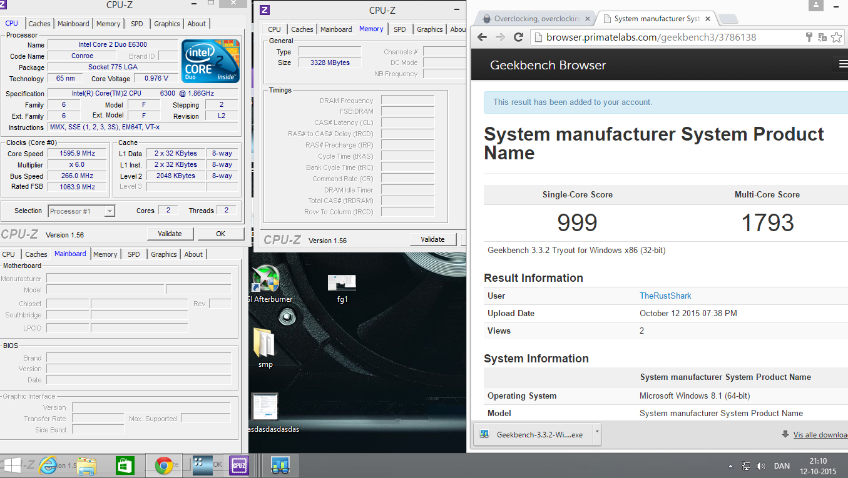Open Mainboard tab in Memory CPU-Z window
The width and height of the screenshot is (848, 478).
(x=336, y=29)
